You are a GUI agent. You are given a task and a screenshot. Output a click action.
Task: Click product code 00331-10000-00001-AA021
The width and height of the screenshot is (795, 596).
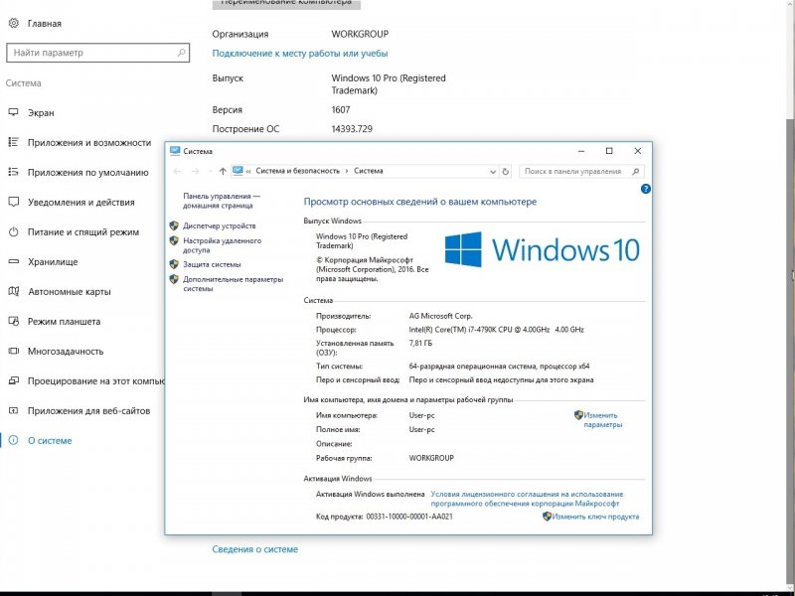pyautogui.click(x=409, y=517)
